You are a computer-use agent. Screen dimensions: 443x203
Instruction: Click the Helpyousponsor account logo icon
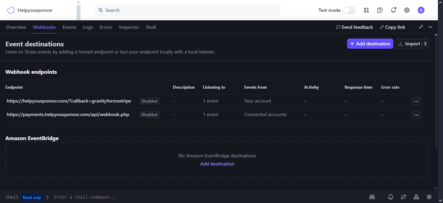(11, 10)
